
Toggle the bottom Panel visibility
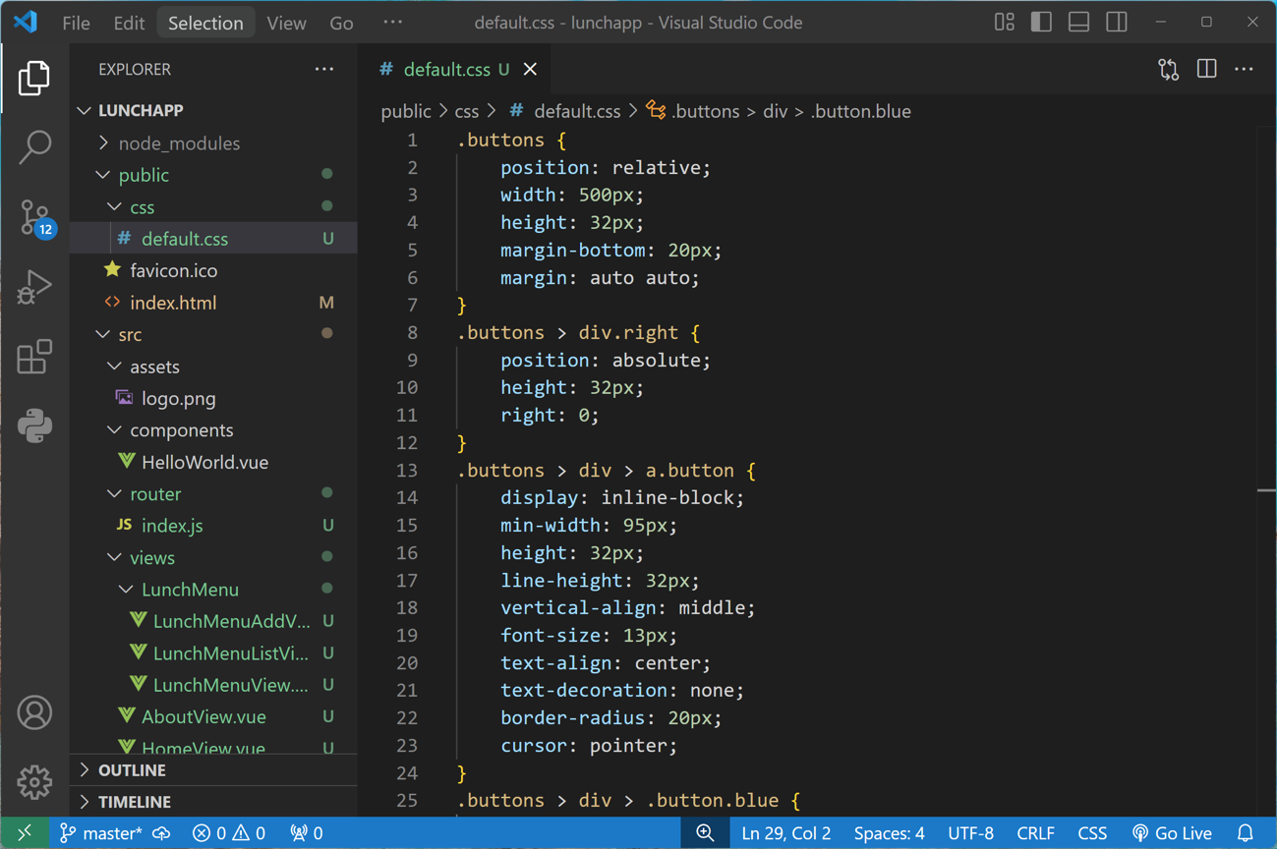[x=1078, y=22]
